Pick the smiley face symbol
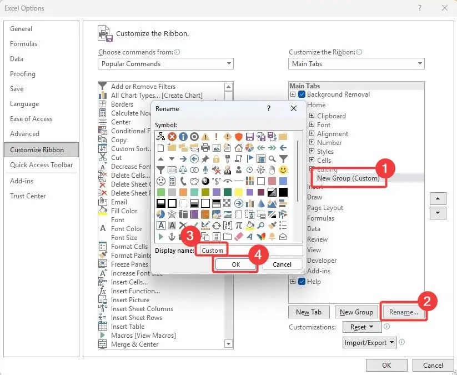Screen dimensions: 457x375 [283, 169]
